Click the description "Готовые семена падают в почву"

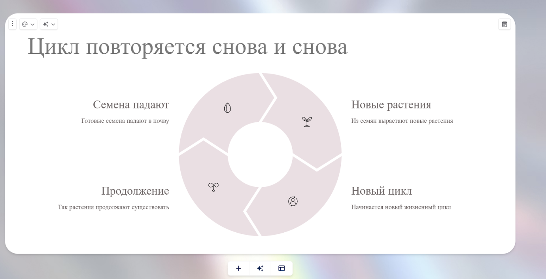125,121
